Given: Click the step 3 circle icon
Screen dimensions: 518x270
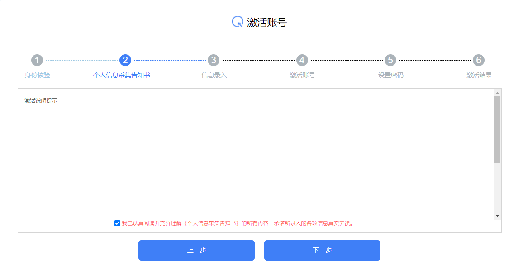Looking at the screenshot, I should (214, 60).
